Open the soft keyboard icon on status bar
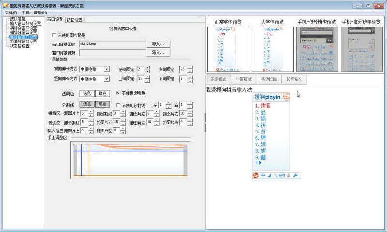The height and width of the screenshot is (232, 387). click(x=282, y=175)
